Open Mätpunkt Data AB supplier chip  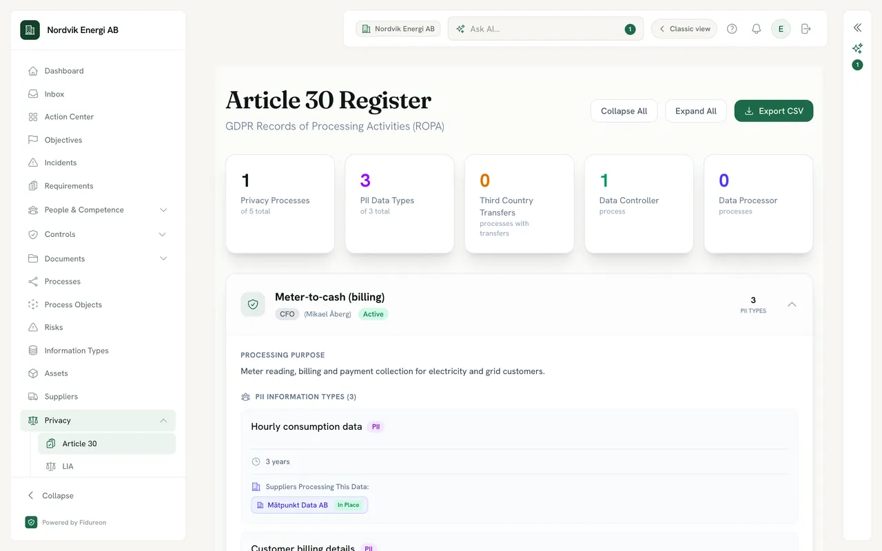coord(309,505)
